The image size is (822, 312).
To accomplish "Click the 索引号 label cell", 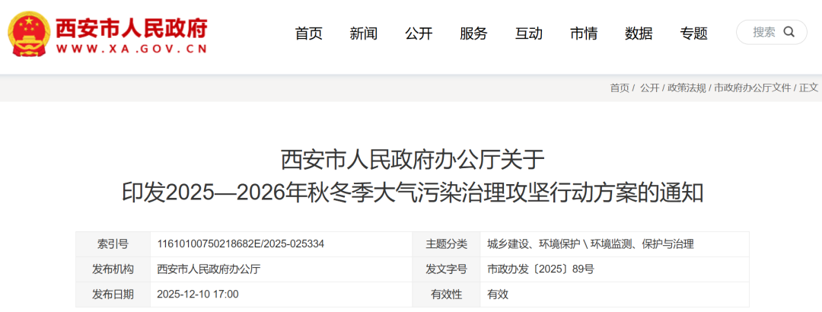I will pyautogui.click(x=113, y=244).
